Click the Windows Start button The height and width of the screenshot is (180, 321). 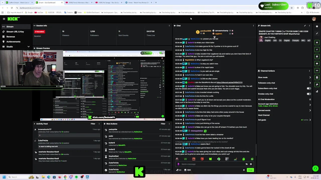coord(4,177)
